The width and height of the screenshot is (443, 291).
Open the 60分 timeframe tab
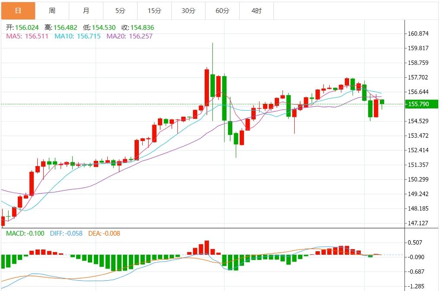[222, 11]
